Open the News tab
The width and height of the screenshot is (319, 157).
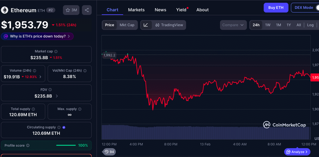(160, 10)
